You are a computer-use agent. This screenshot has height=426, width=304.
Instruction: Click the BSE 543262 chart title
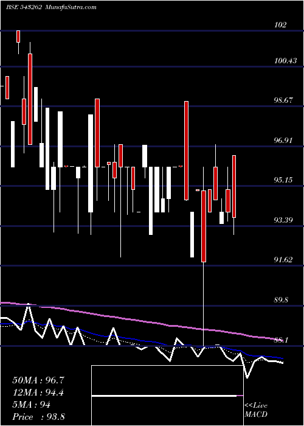coord(24,7)
